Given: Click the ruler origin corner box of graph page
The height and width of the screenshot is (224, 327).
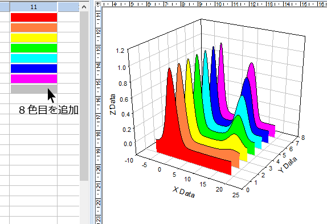Looking at the screenshot, I should click(x=98, y=3).
